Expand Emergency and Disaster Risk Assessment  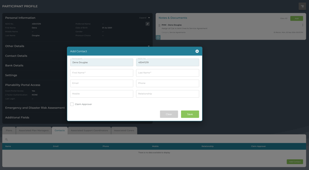pyautogui.click(x=35, y=108)
